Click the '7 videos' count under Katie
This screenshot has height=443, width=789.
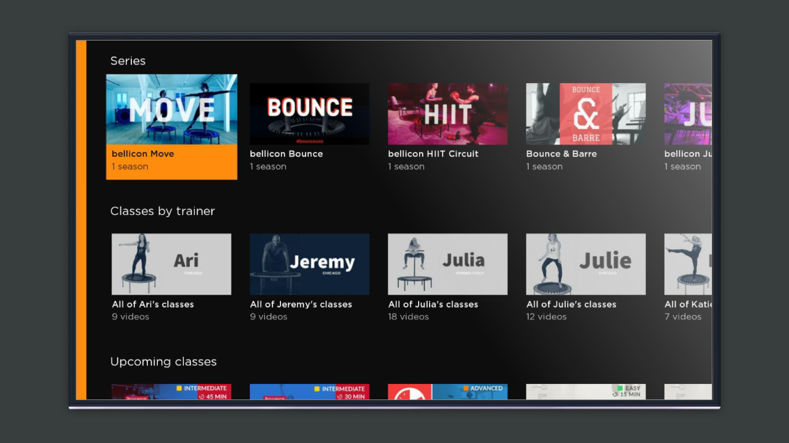point(683,317)
